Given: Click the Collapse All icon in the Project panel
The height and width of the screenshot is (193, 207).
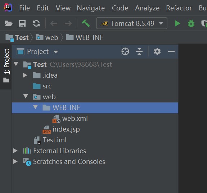Looking at the screenshot, I should click(x=139, y=51).
